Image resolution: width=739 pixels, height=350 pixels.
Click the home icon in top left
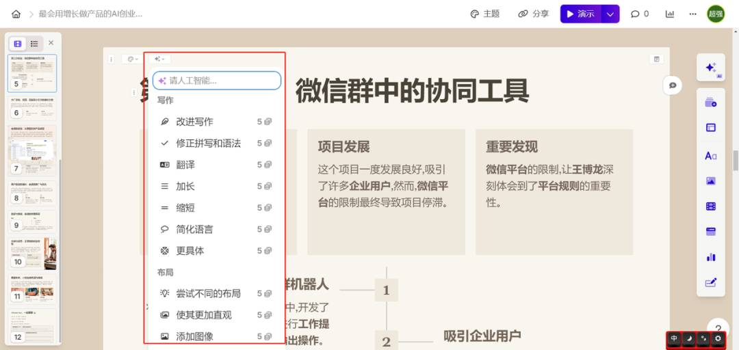click(16, 14)
